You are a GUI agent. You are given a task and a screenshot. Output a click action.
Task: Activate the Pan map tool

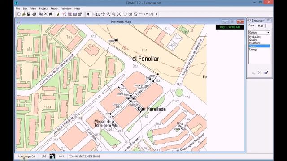(103, 14)
